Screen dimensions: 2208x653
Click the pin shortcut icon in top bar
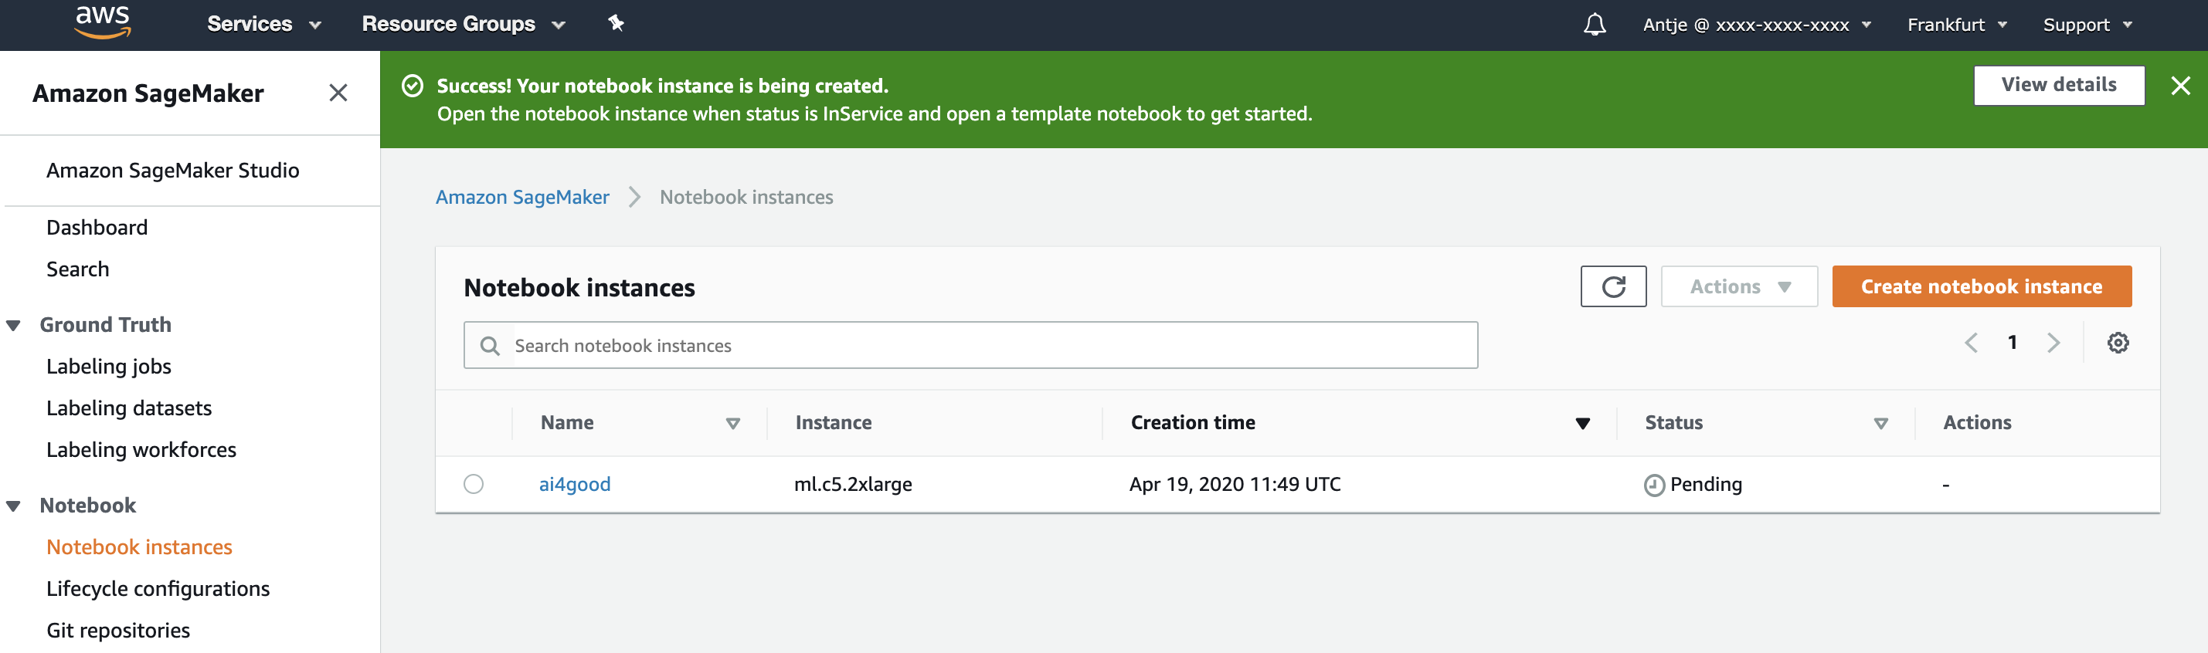click(616, 23)
